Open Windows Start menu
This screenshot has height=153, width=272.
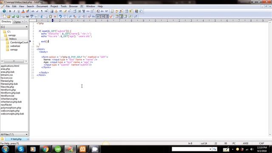coord(5,149)
